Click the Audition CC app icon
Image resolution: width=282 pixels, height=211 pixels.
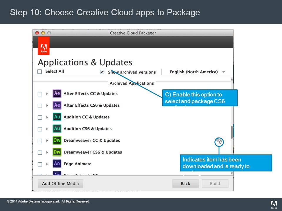coord(57,117)
